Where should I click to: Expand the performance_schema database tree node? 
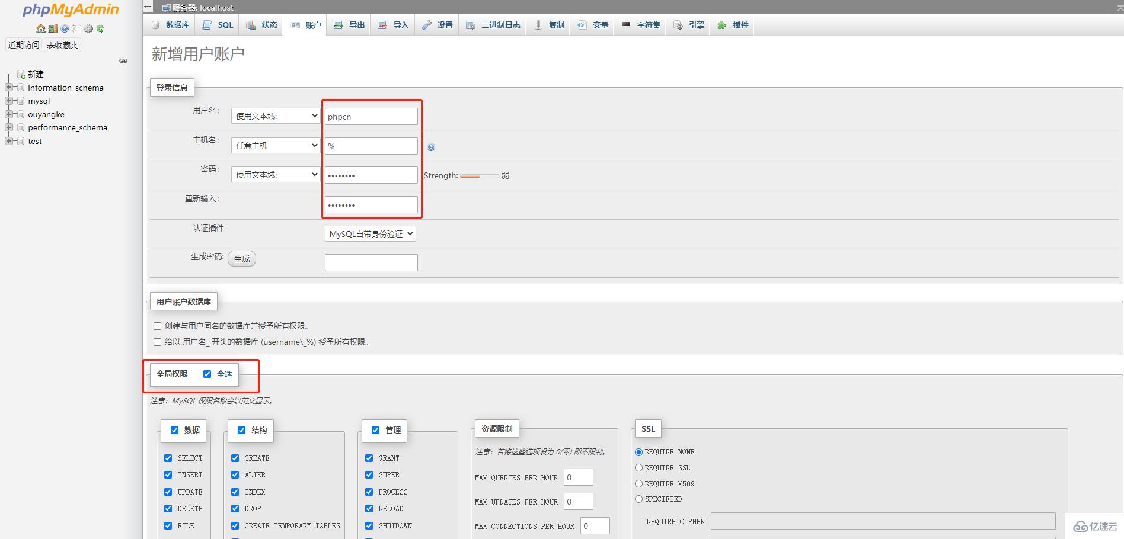[8, 127]
